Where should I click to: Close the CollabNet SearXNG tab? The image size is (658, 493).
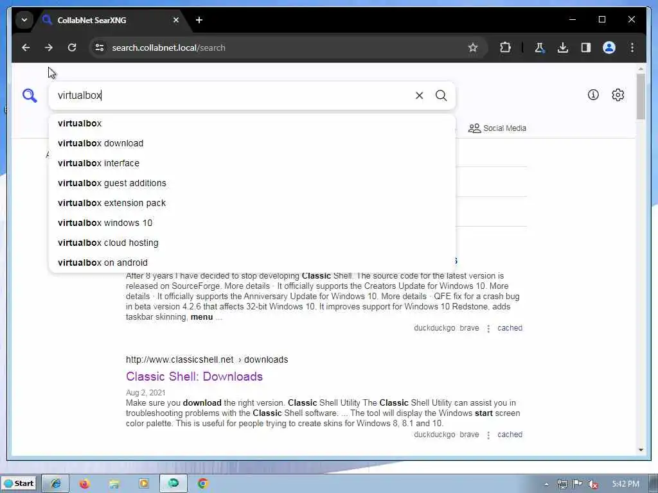coord(176,20)
